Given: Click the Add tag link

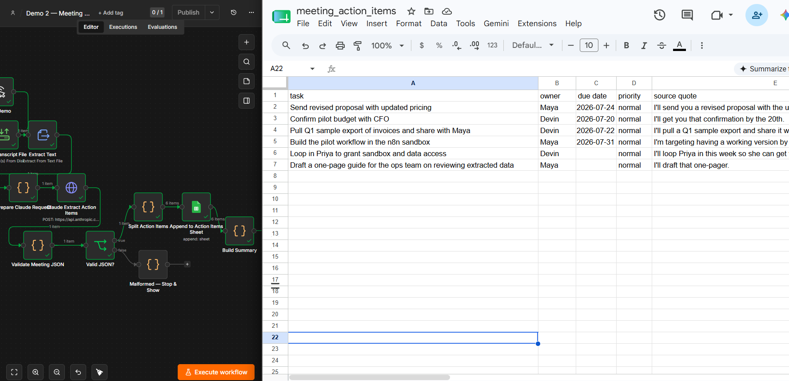Looking at the screenshot, I should point(111,13).
